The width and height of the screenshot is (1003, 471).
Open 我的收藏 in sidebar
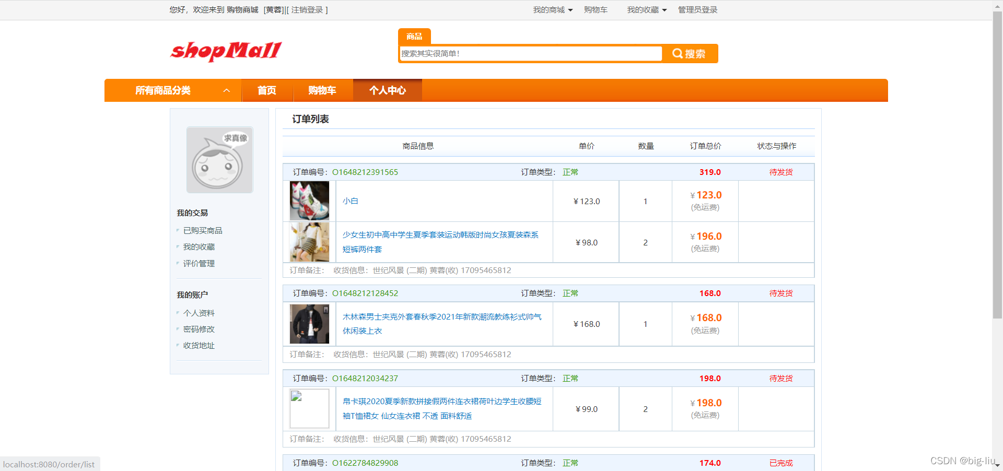pyautogui.click(x=199, y=247)
